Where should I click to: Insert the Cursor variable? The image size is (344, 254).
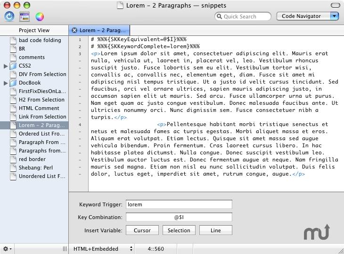tap(142, 230)
